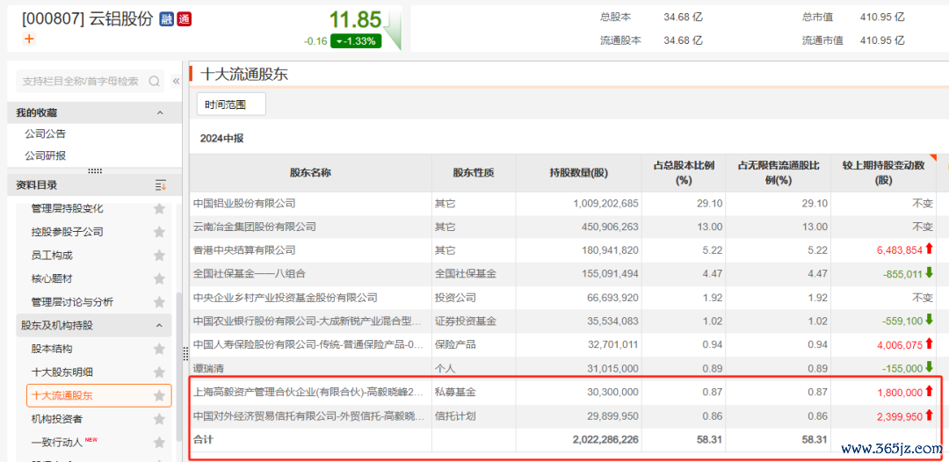Click the 香港中央结算有限公司 row name

244,249
